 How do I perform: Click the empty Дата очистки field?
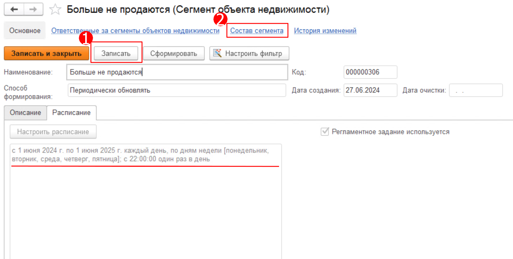pos(475,90)
